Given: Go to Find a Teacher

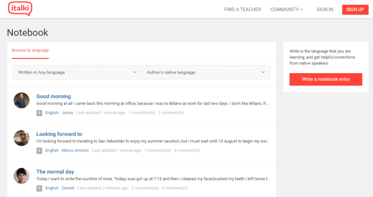Looking at the screenshot, I should point(242,9).
